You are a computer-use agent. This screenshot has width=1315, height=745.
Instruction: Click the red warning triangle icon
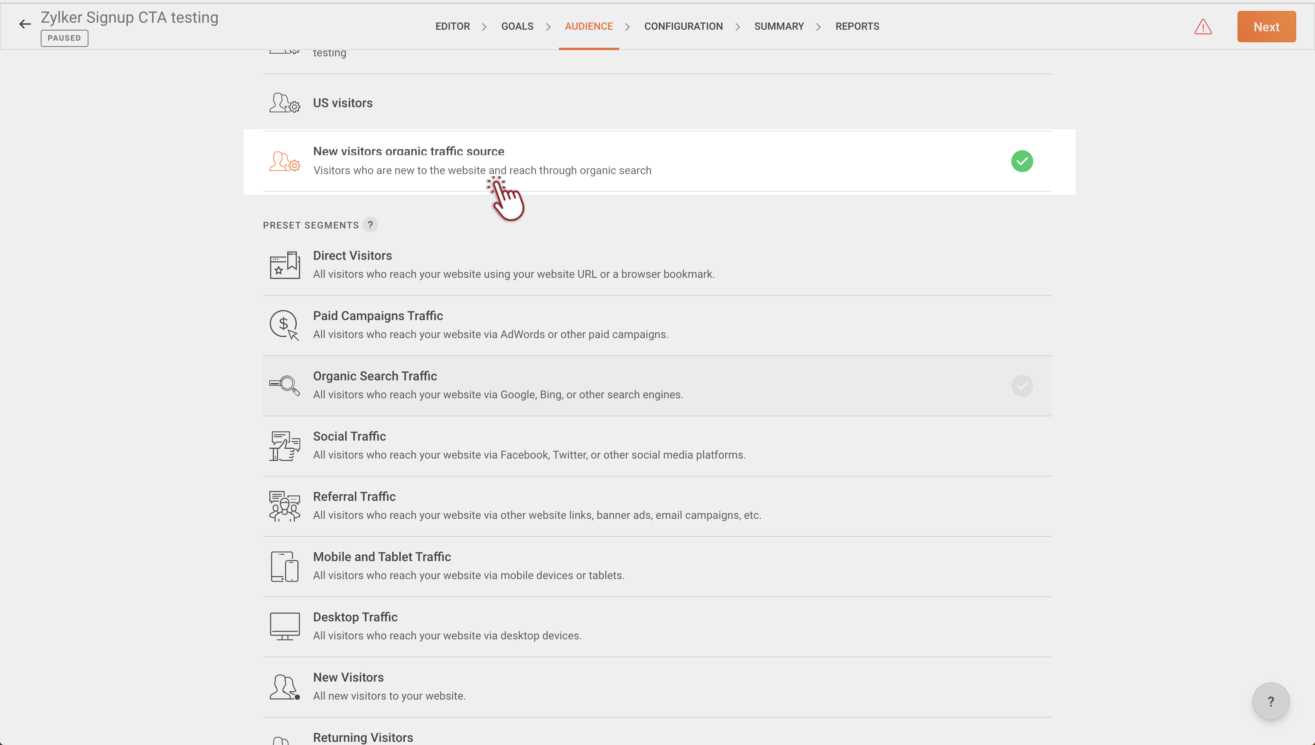click(1202, 27)
